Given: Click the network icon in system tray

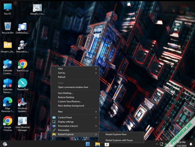Looking at the screenshot, I should coord(161,144).
